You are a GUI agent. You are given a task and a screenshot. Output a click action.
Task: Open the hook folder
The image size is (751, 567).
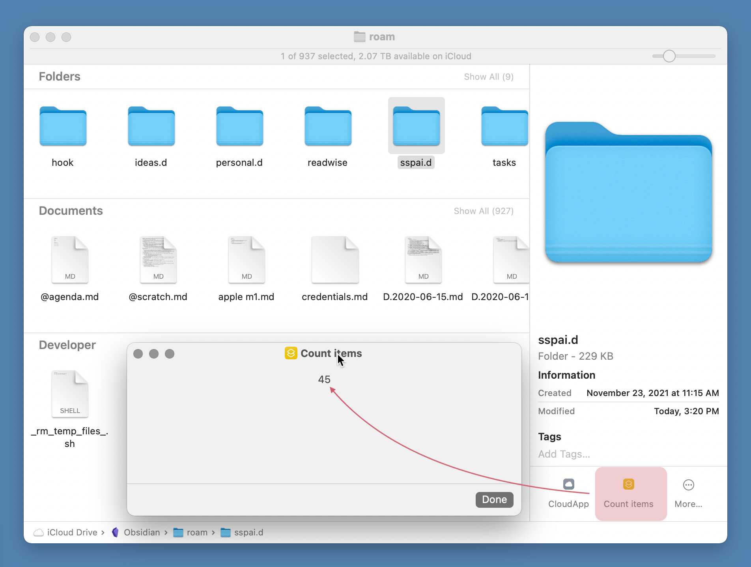tap(63, 126)
